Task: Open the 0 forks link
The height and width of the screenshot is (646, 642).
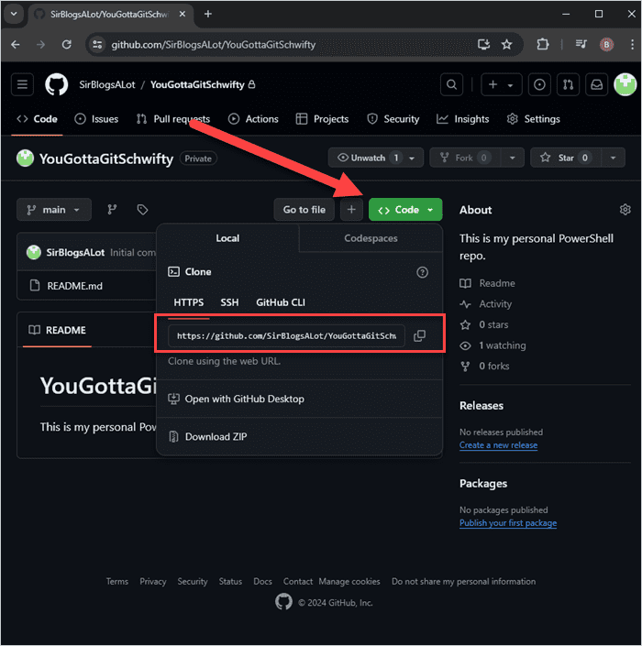Action: pos(494,366)
